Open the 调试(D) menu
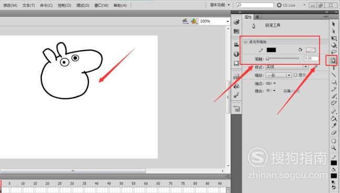 point(83,5)
